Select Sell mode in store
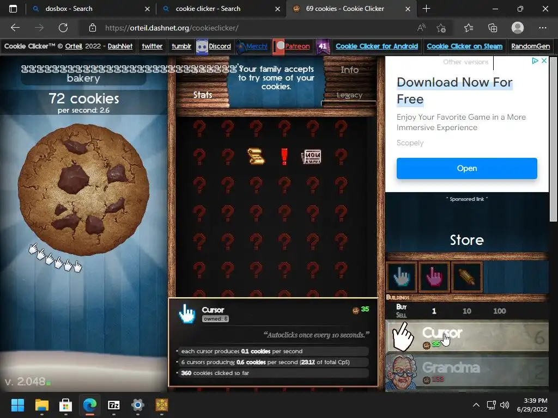Image resolution: width=558 pixels, height=418 pixels. tap(402, 315)
